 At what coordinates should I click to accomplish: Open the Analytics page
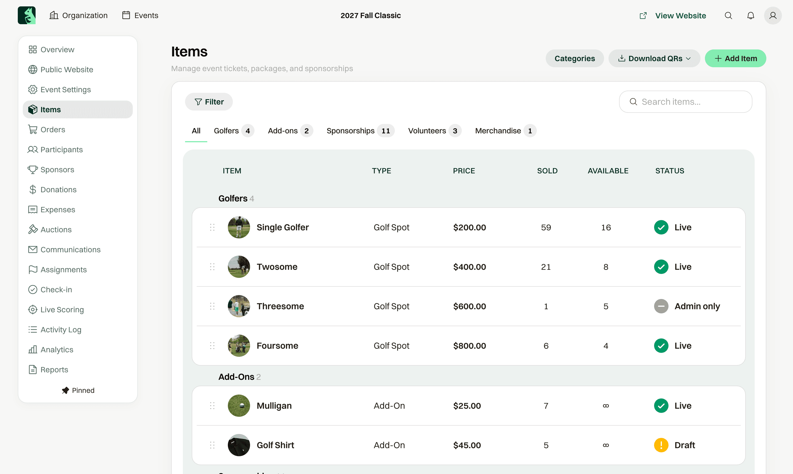pyautogui.click(x=78, y=350)
